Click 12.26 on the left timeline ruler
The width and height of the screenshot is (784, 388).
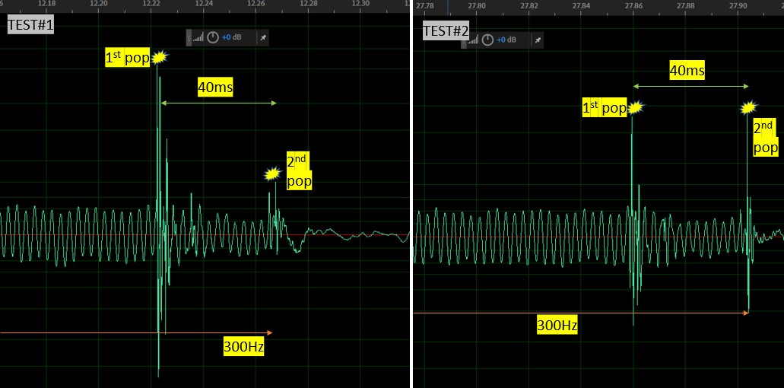[256, 3]
